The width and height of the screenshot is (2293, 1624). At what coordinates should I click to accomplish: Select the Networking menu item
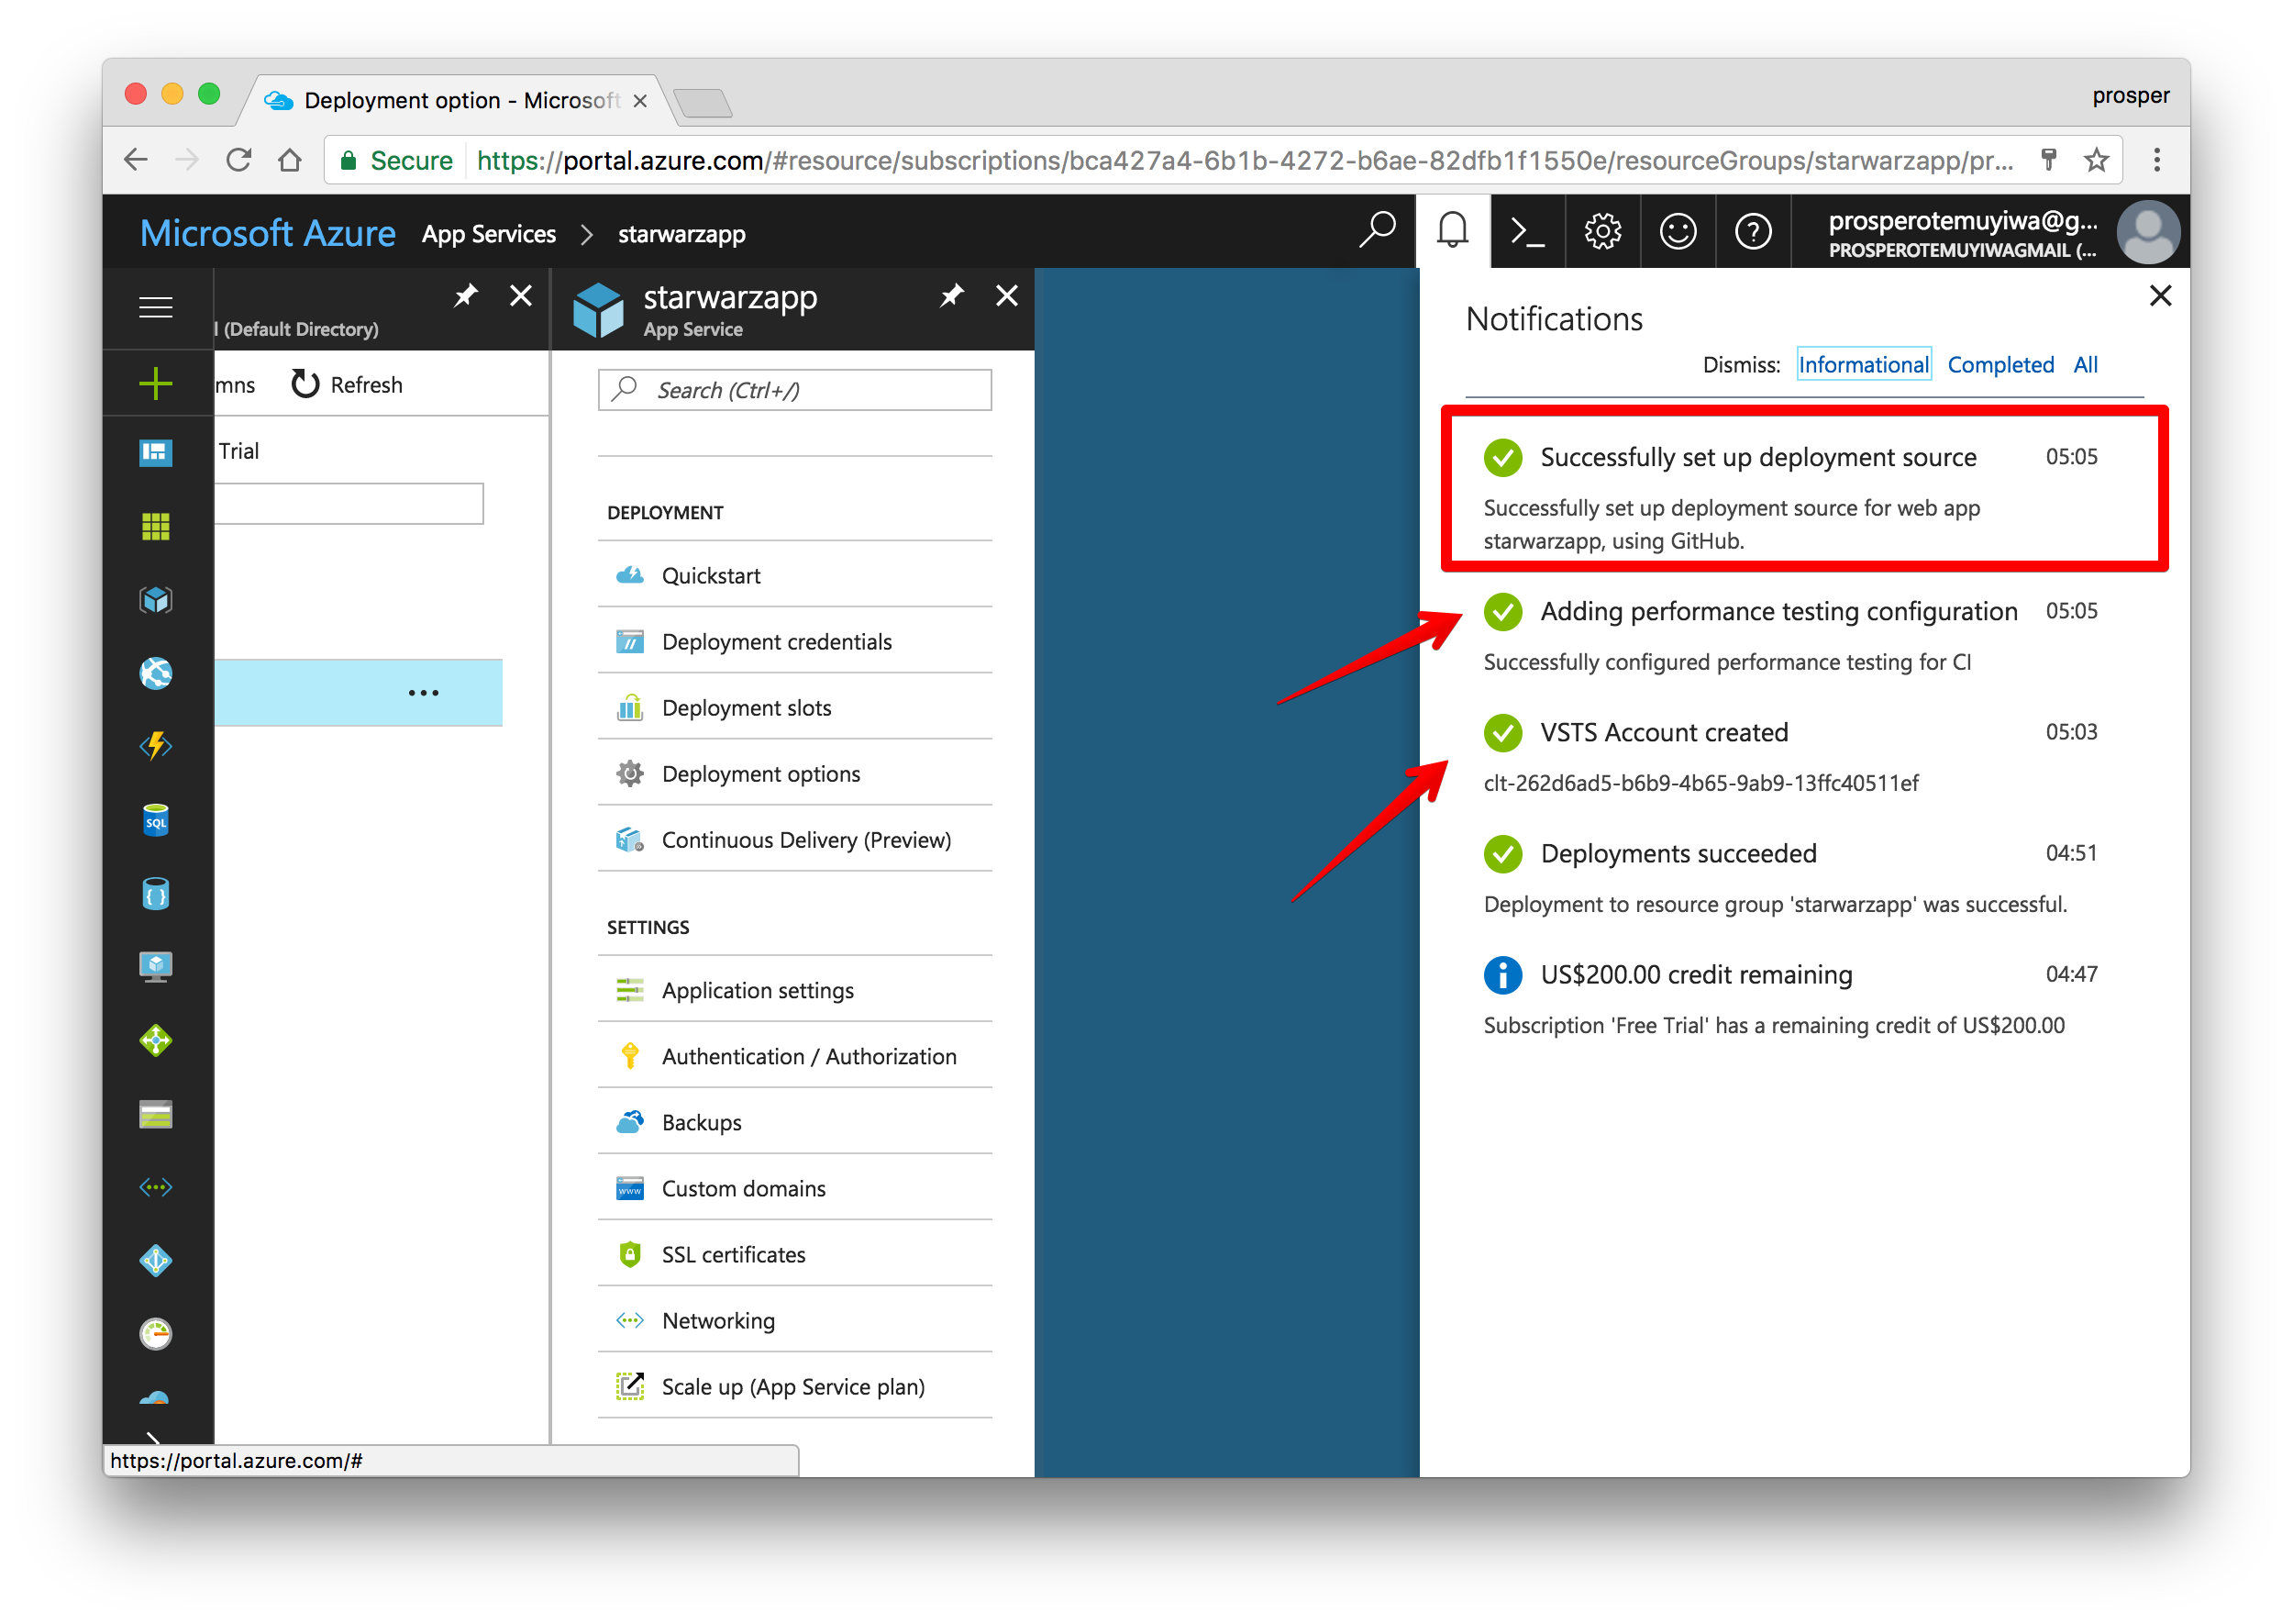(719, 1320)
